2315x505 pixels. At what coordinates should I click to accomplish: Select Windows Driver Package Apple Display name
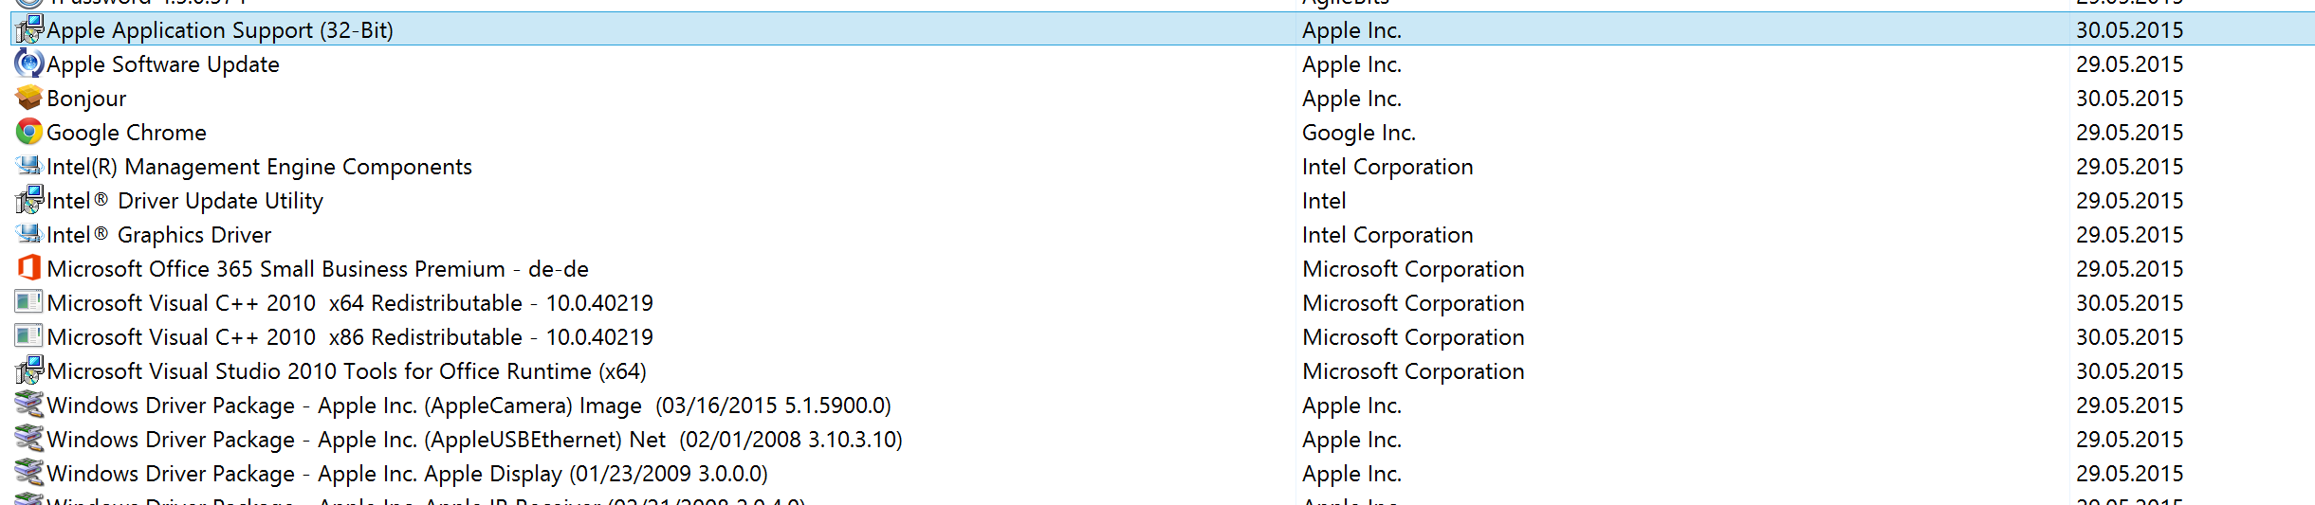point(407,474)
